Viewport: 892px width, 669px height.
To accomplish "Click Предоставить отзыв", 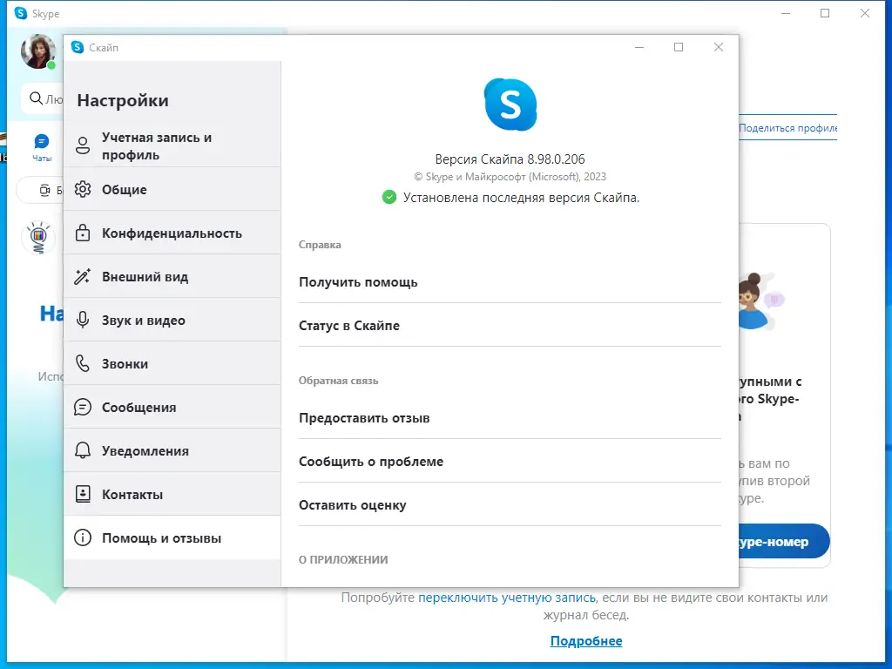I will point(510,418).
